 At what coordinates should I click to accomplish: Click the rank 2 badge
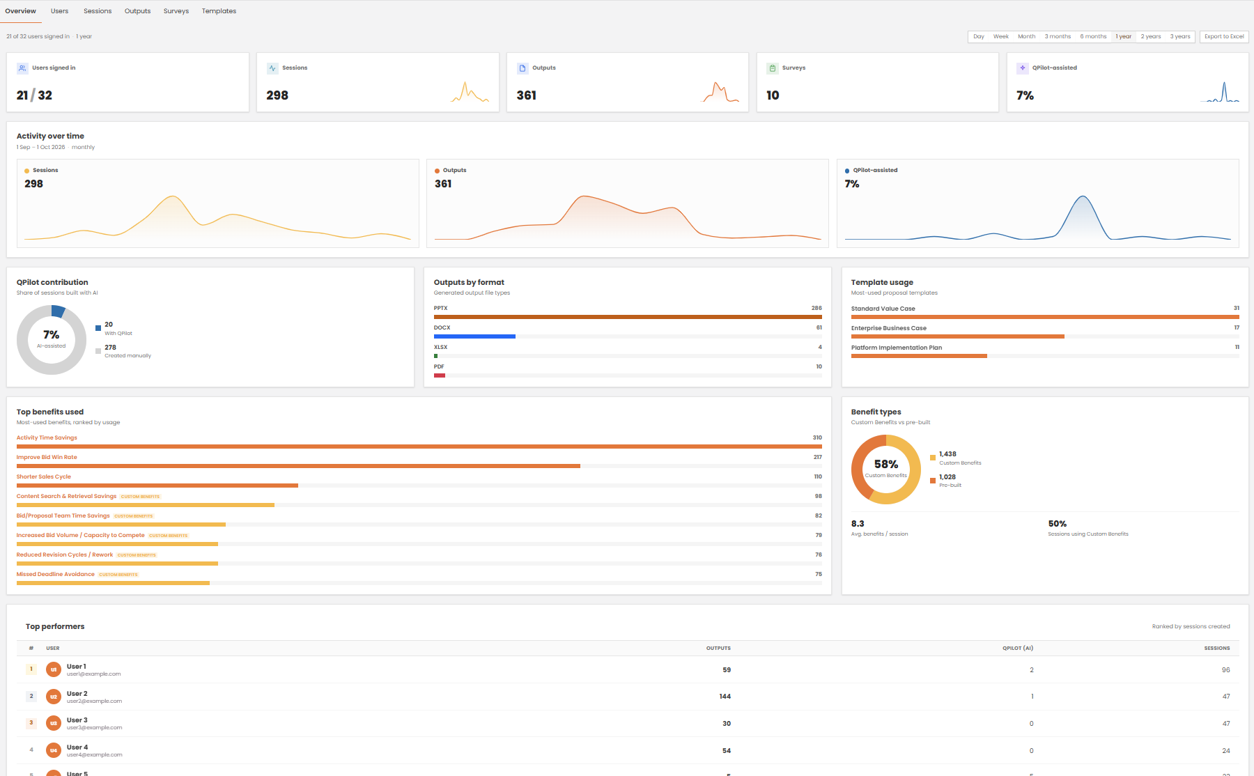pos(31,696)
